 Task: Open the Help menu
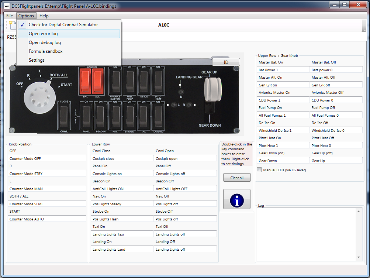click(x=44, y=16)
